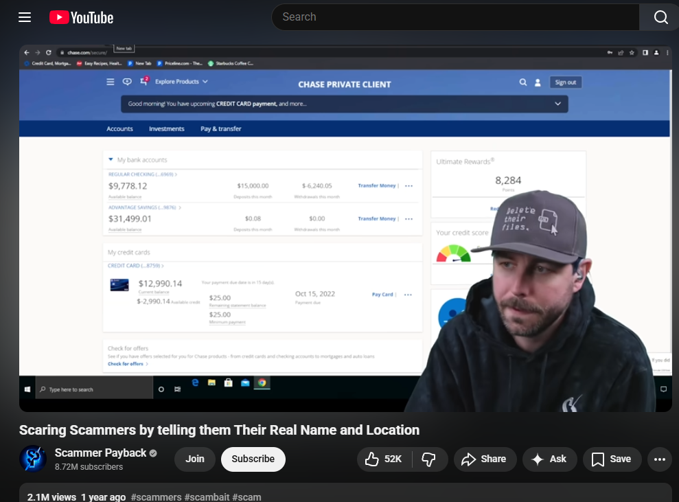Open the Scammer Payback channel name link
The height and width of the screenshot is (502, 679).
coord(100,453)
